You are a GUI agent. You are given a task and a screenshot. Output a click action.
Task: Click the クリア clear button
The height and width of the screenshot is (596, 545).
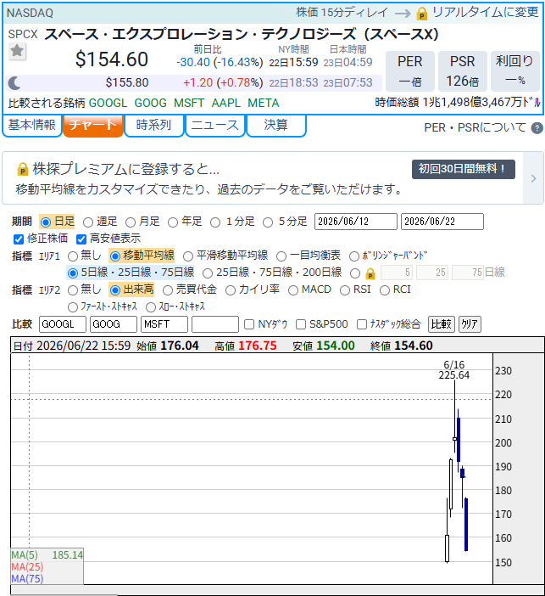point(470,324)
